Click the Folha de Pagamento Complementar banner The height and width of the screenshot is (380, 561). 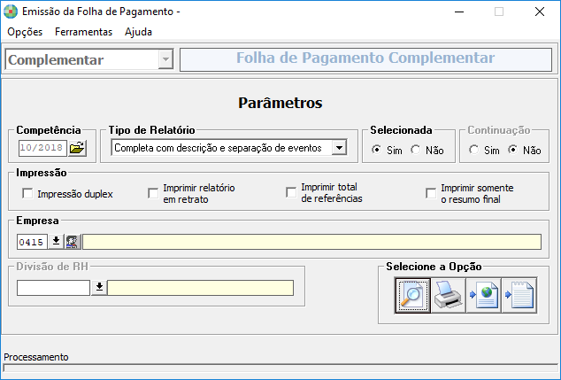tap(365, 59)
